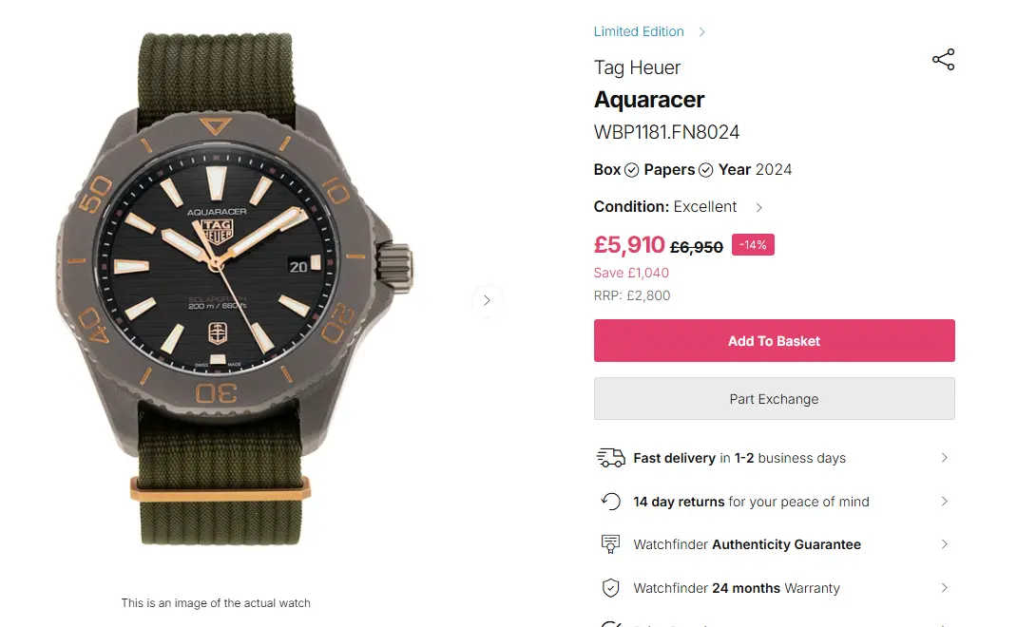Click the fast delivery truck icon
Screen dimensions: 1017x627
(x=610, y=458)
